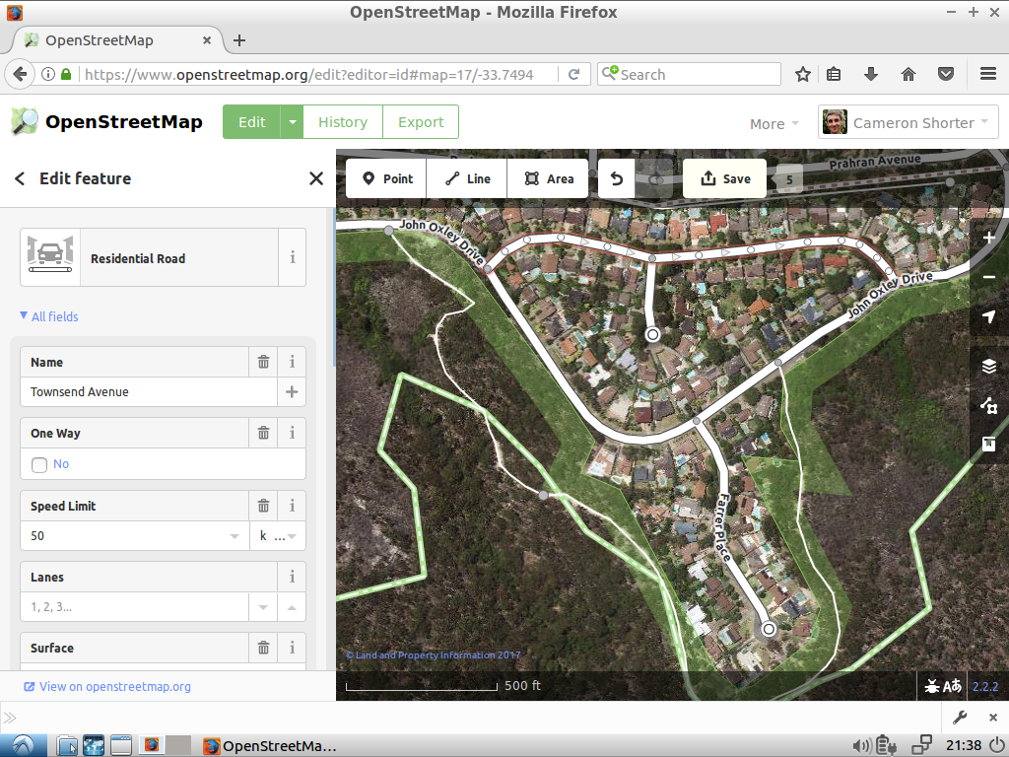Viewport: 1009px width, 757px height.
Task: Save the map changes
Action: pyautogui.click(x=724, y=179)
